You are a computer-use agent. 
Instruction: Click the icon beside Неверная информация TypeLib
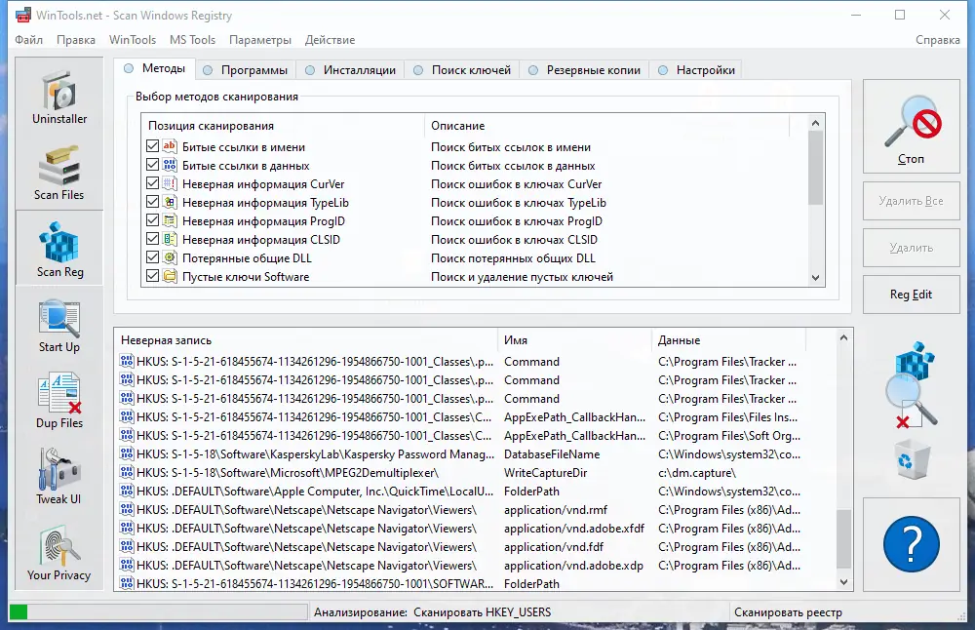tap(169, 202)
